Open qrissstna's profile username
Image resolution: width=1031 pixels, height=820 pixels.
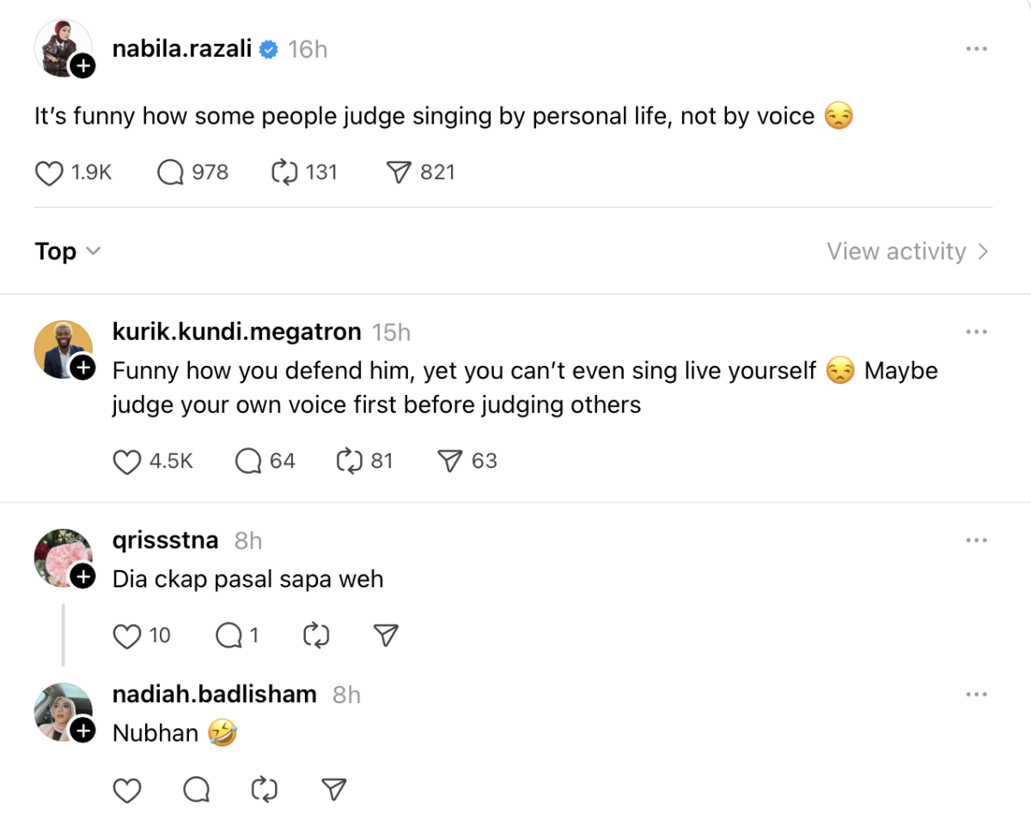pos(165,540)
